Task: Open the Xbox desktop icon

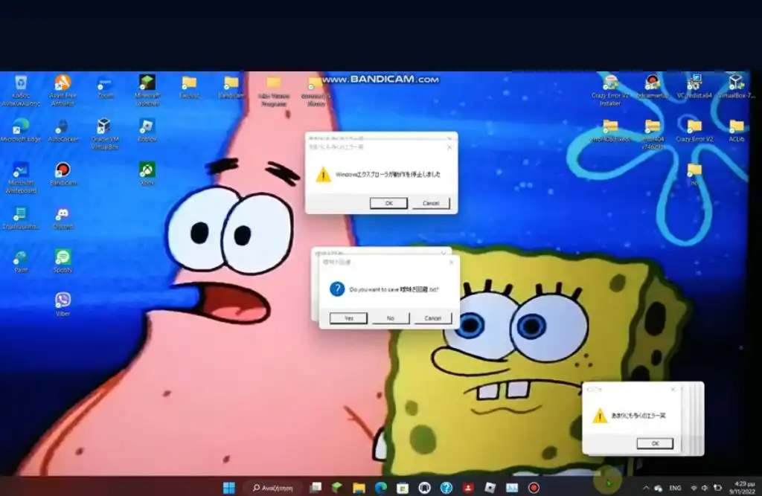Action: [x=147, y=174]
